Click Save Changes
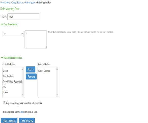This screenshot has height=123, width=148. (x=9, y=121)
